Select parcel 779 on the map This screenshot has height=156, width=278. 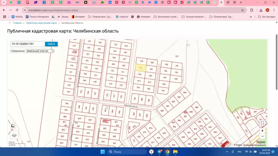click(141, 61)
